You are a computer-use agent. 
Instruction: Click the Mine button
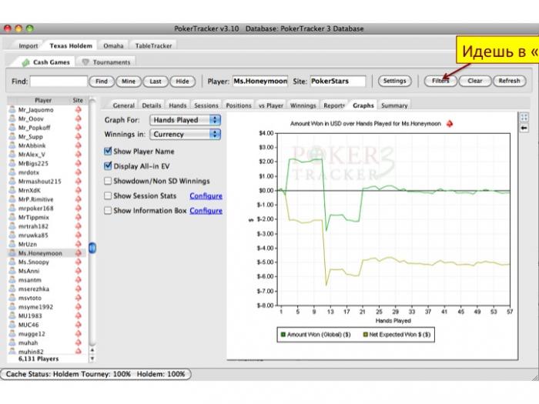pyautogui.click(x=129, y=82)
